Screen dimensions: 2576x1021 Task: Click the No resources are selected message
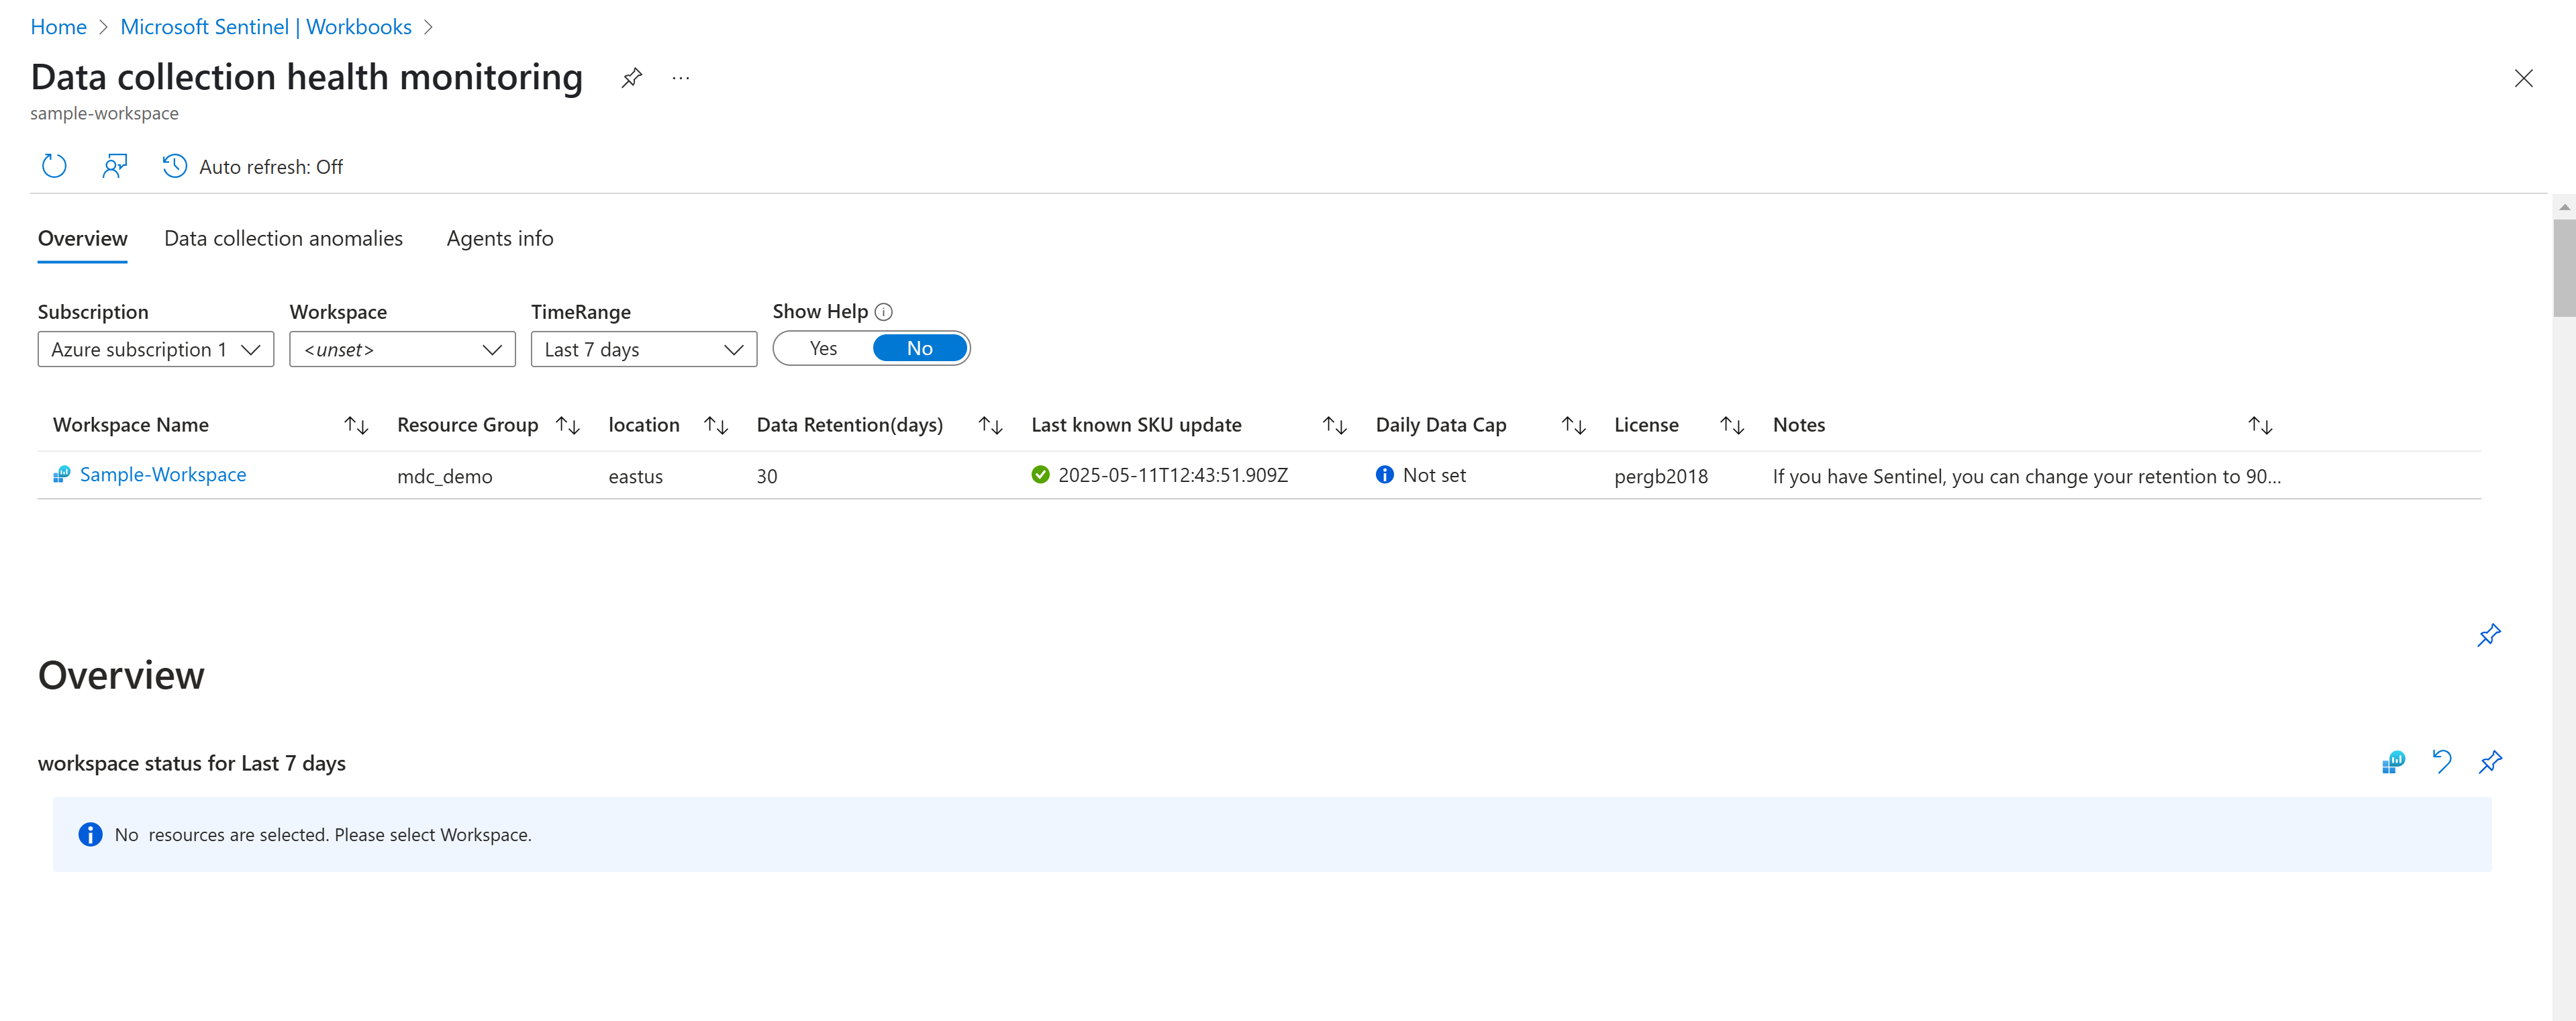pyautogui.click(x=323, y=834)
